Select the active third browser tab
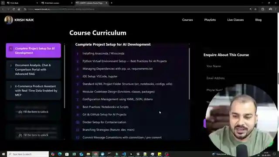Screen dimensions: 279x157 [92, 3]
